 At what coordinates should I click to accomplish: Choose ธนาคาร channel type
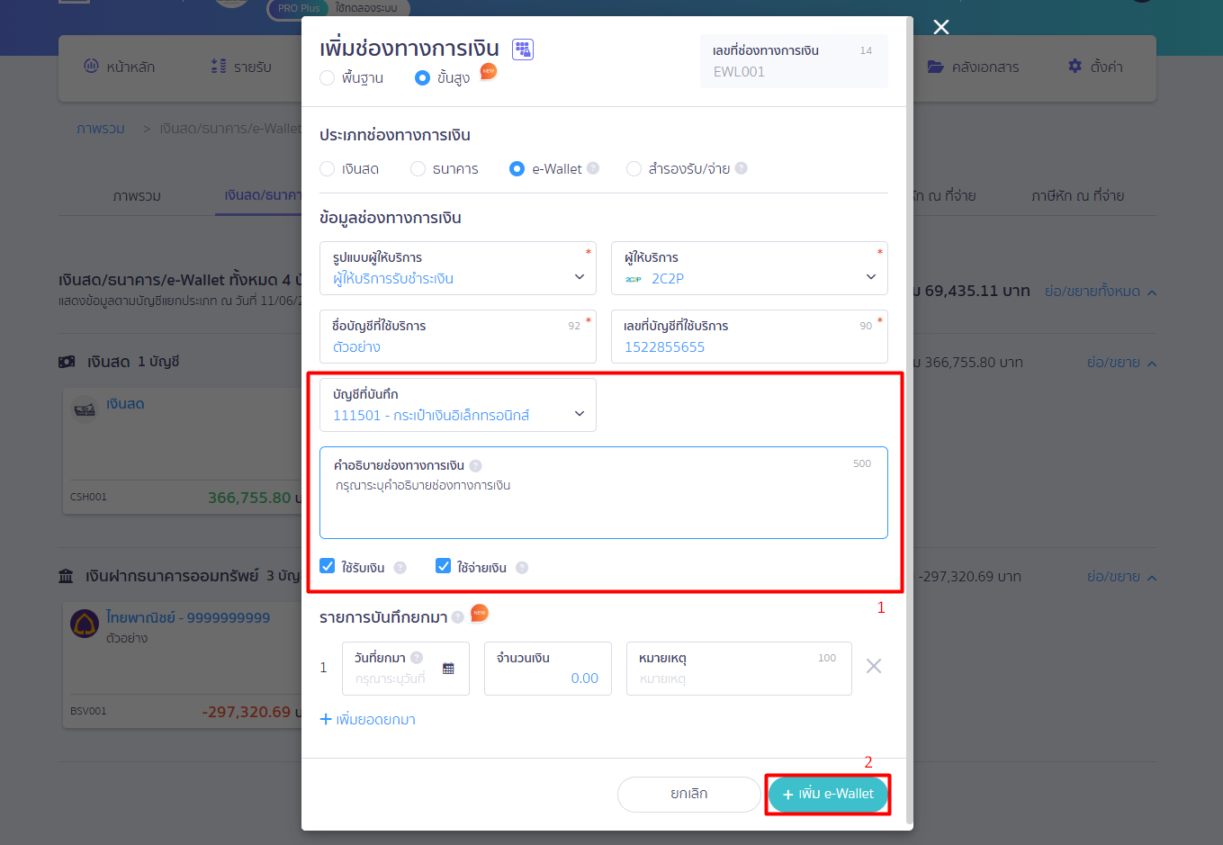[418, 168]
